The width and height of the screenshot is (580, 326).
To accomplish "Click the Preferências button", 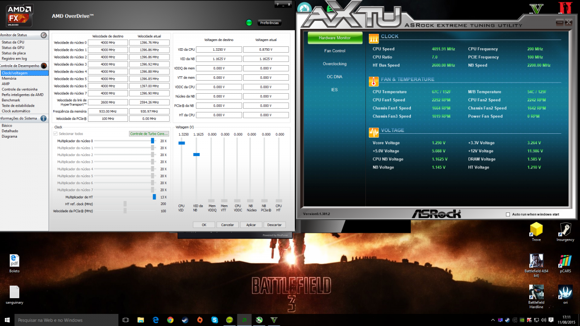I will [x=269, y=23].
